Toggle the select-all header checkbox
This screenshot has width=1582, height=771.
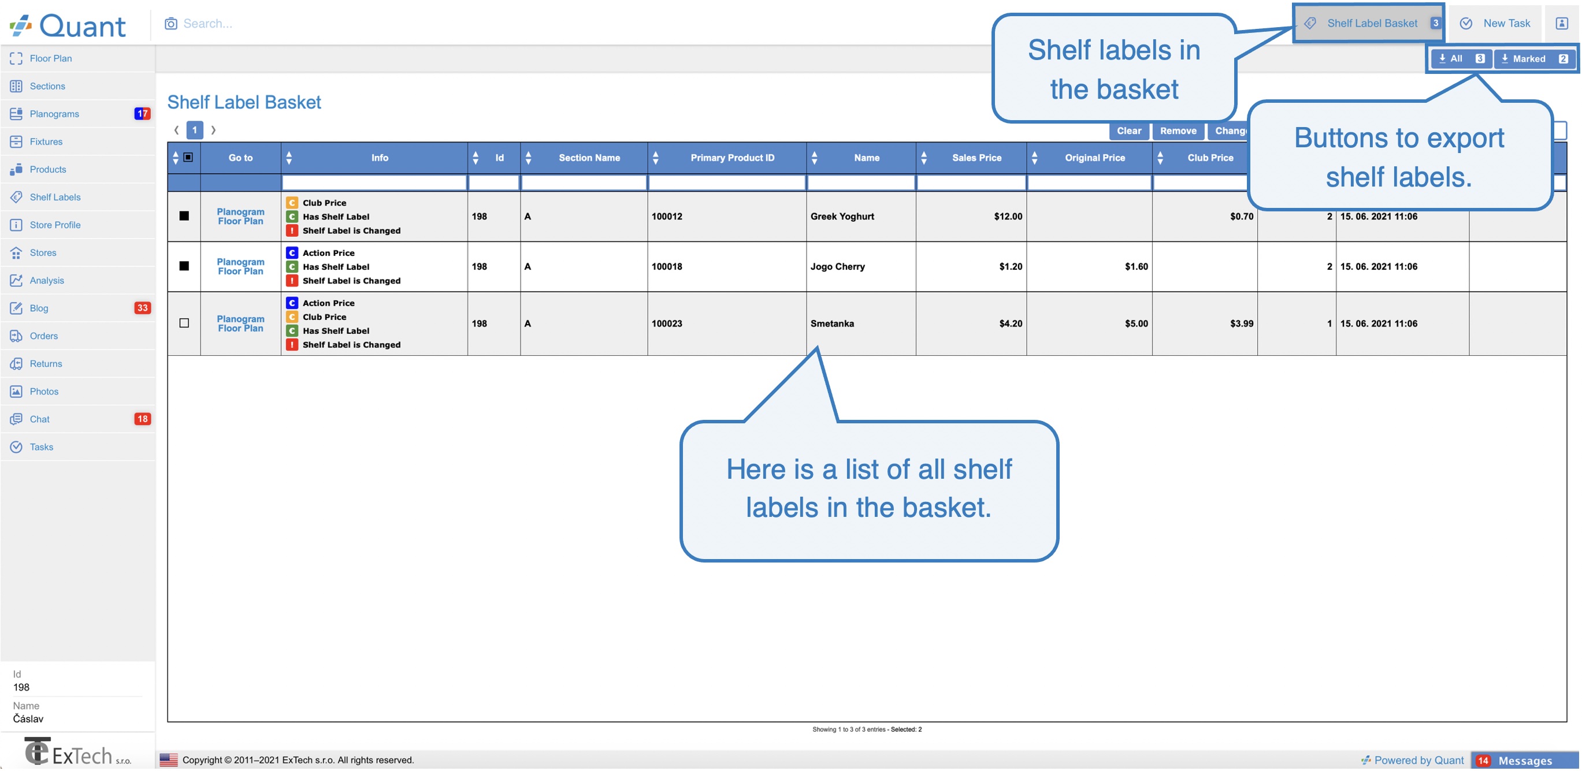[188, 157]
